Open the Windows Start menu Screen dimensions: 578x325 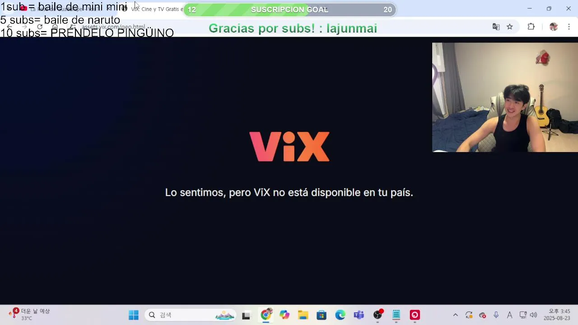pos(134,315)
